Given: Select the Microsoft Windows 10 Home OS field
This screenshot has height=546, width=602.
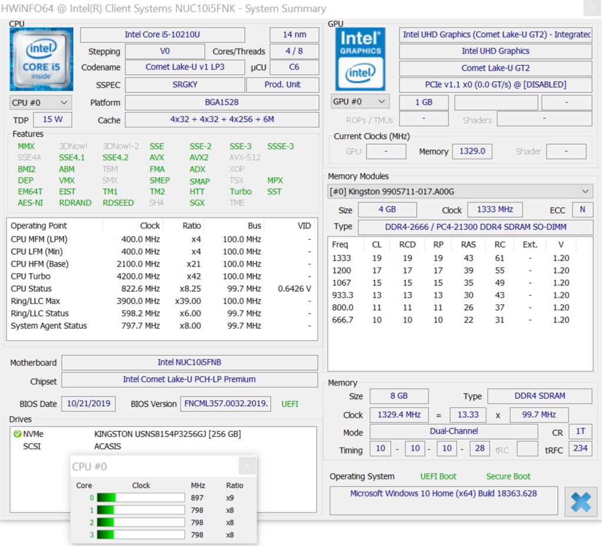Looking at the screenshot, I should (x=444, y=501).
